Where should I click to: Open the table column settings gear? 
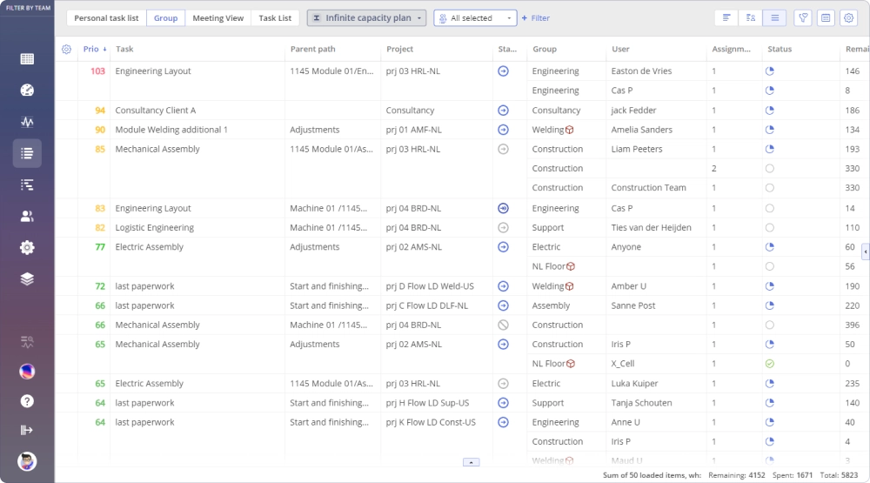67,50
